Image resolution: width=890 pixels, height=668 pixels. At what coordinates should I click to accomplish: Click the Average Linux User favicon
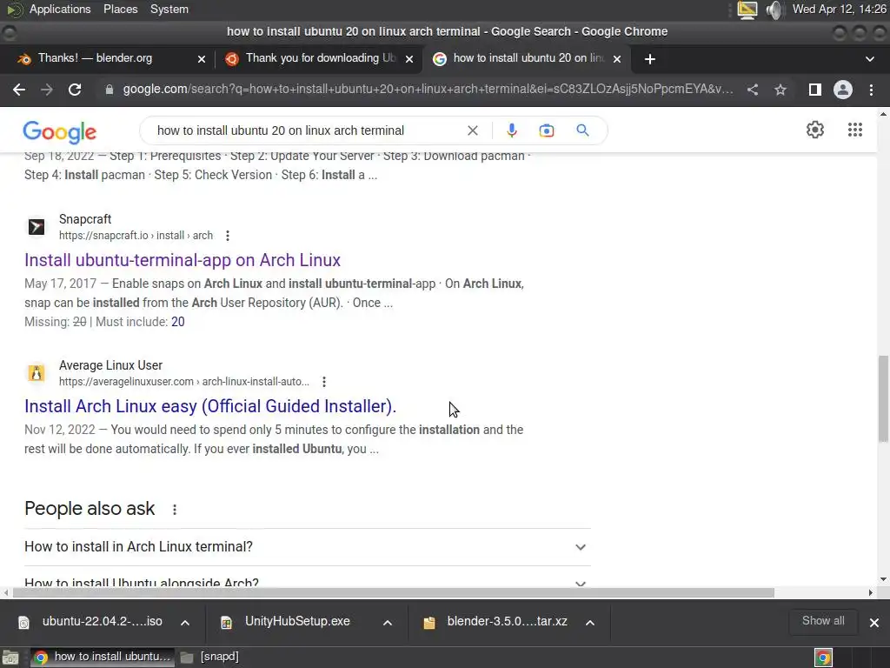coord(37,373)
